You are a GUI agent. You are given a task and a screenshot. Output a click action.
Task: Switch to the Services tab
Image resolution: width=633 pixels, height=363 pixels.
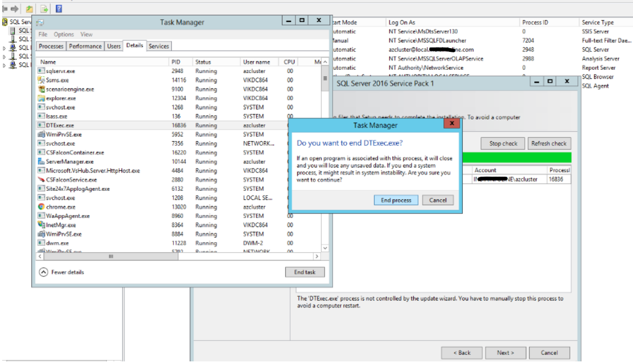[x=159, y=46]
